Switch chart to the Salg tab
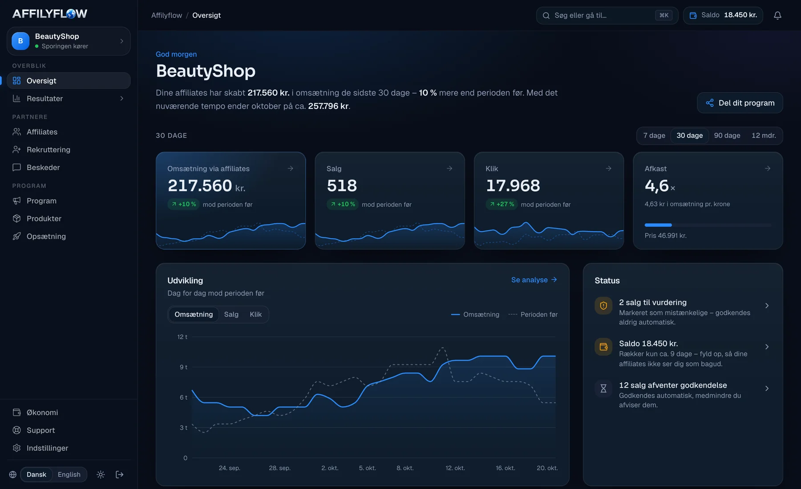 pos(231,314)
